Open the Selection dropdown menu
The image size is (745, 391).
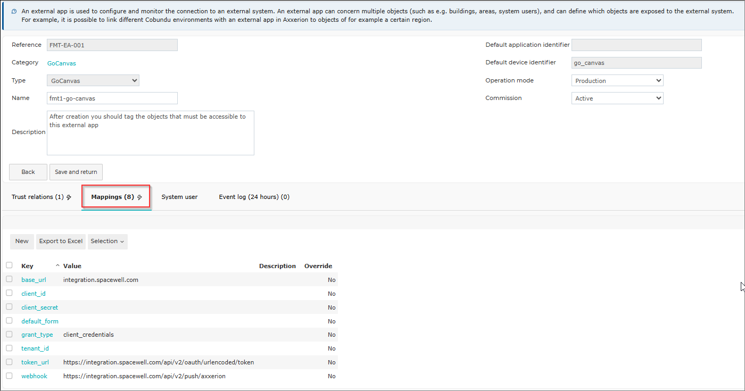107,242
